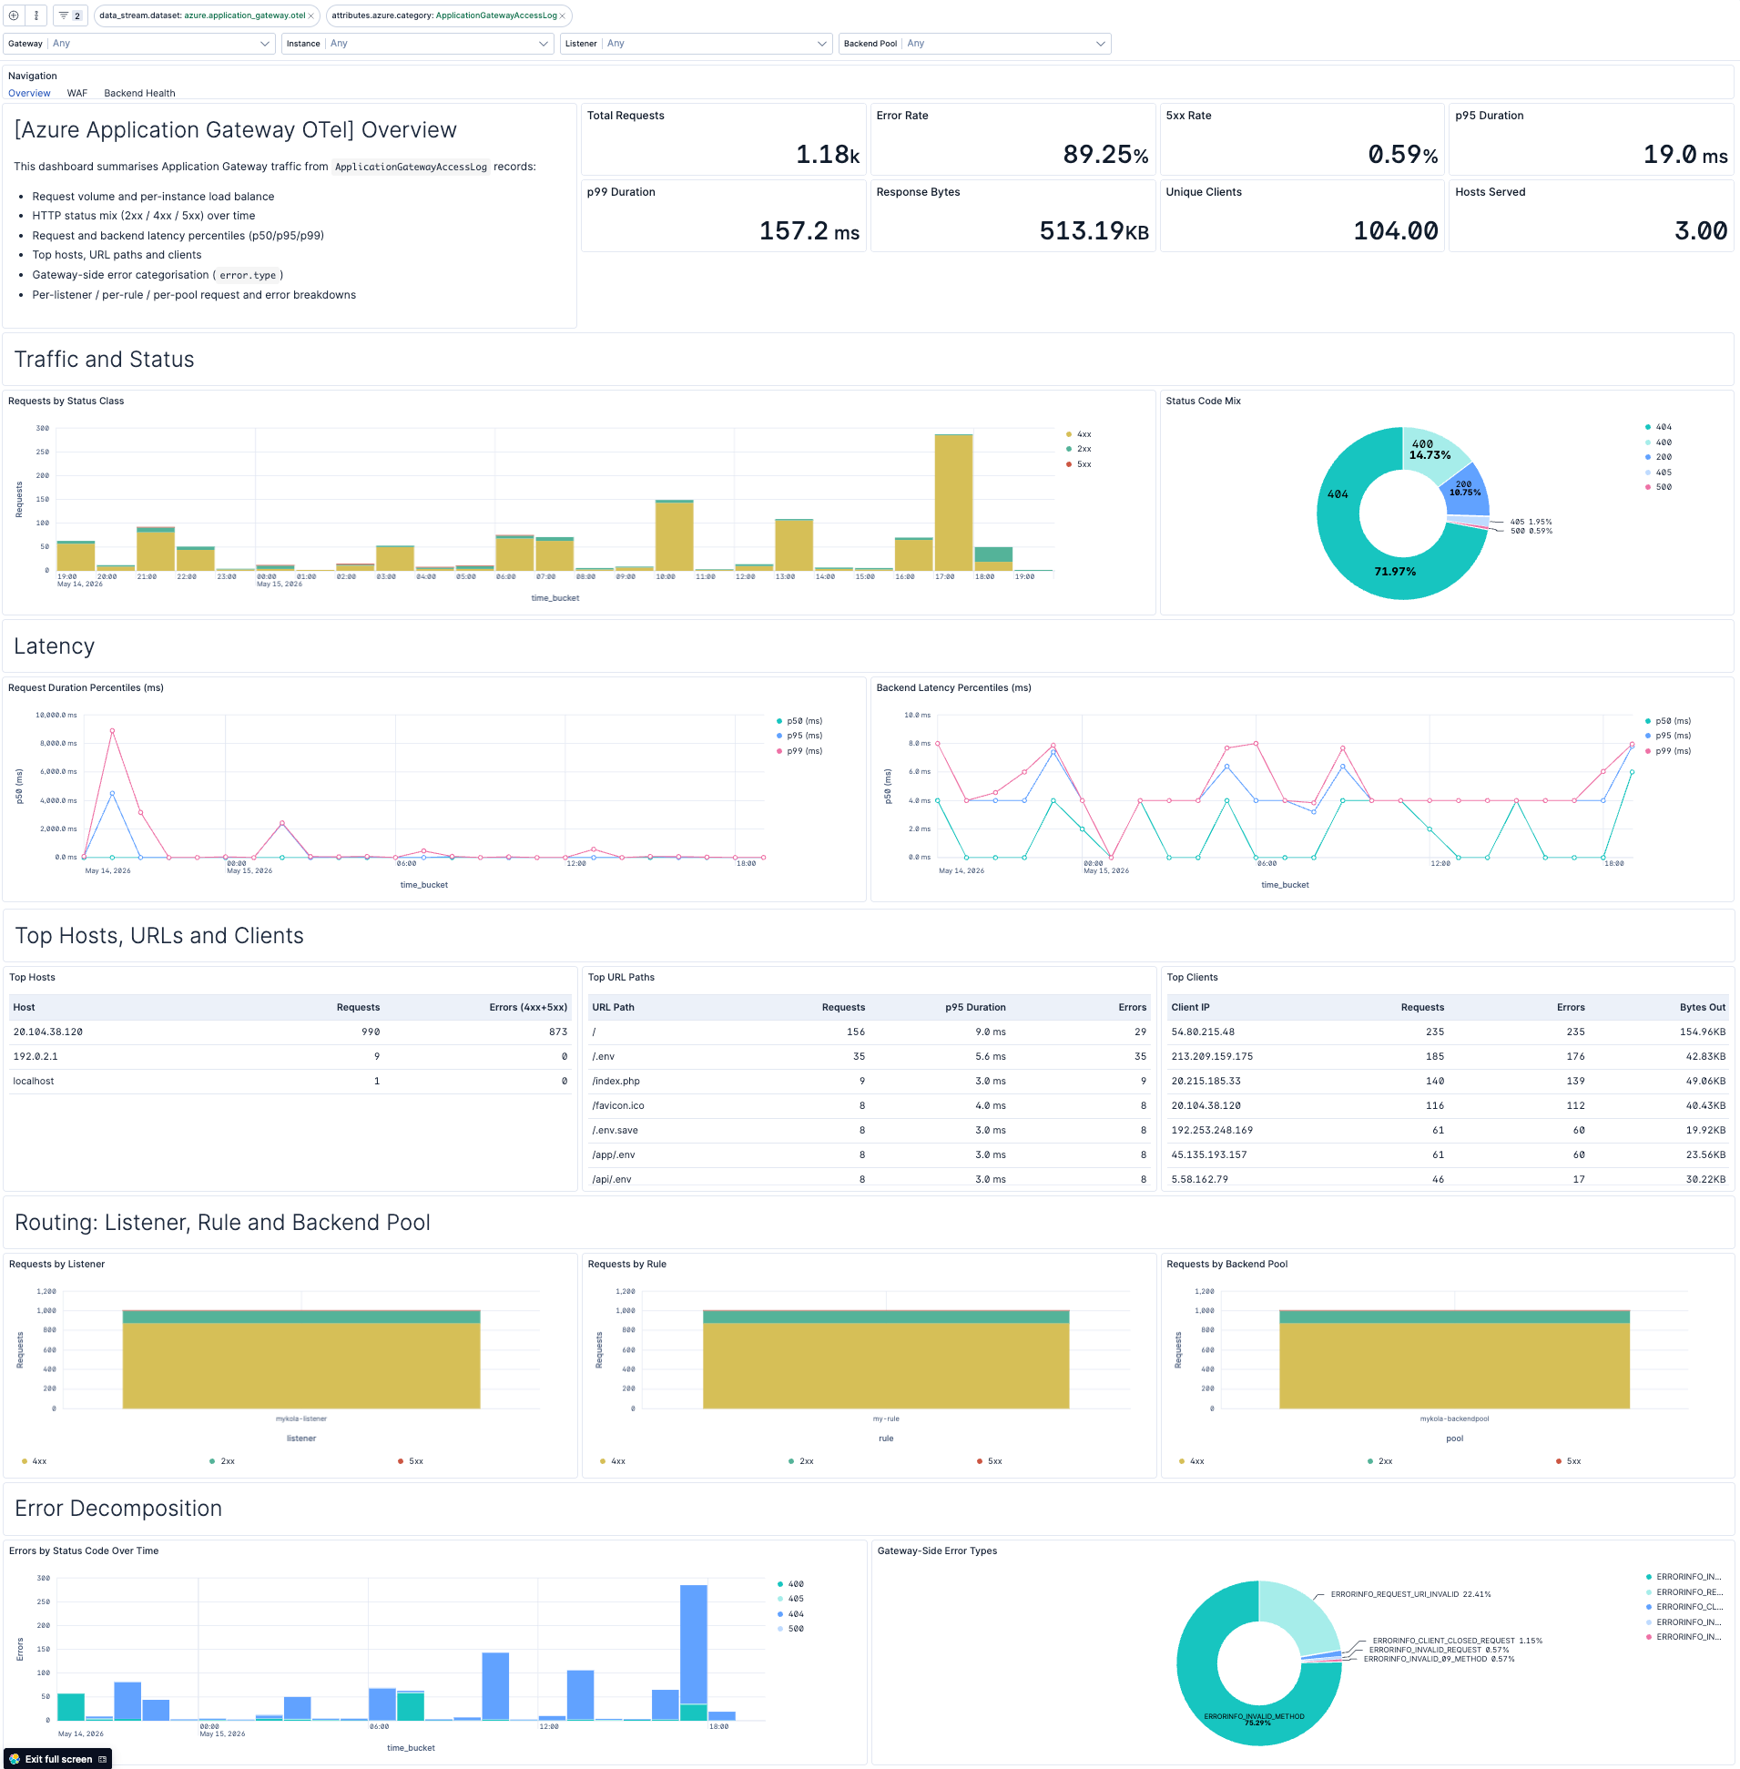The image size is (1740, 1769).
Task: Toggle p95 legend in Request Duration Percentiles
Action: (x=799, y=736)
